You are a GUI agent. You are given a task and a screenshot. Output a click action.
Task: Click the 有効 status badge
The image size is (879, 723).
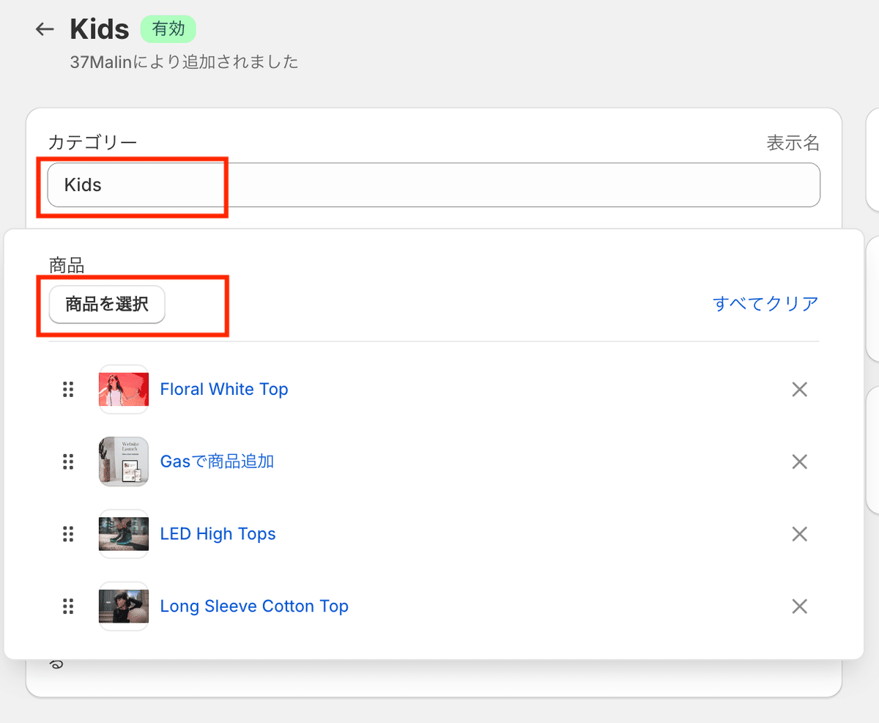point(168,29)
